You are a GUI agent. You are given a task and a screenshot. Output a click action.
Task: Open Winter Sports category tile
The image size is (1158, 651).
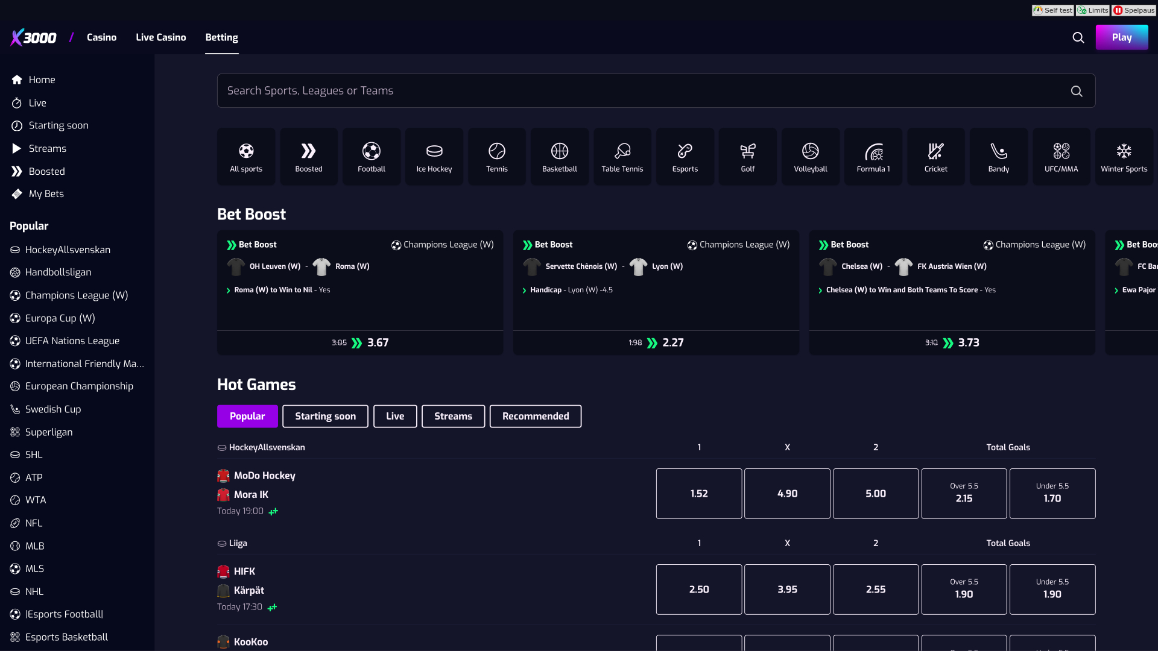pyautogui.click(x=1124, y=157)
